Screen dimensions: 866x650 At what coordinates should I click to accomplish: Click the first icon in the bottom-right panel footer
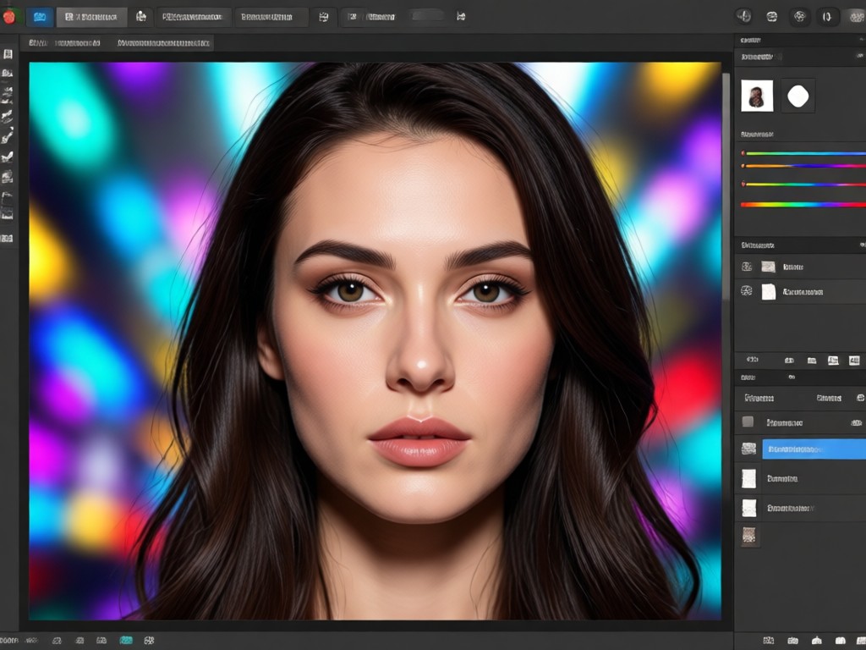coord(768,640)
